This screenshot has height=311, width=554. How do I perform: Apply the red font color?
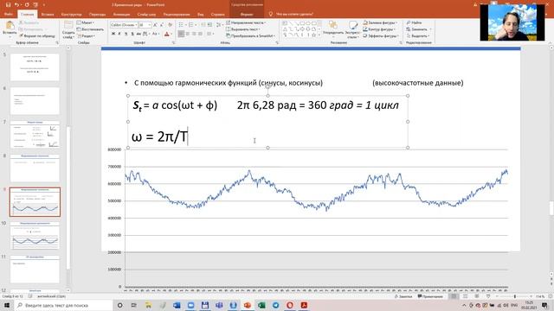pos(167,34)
